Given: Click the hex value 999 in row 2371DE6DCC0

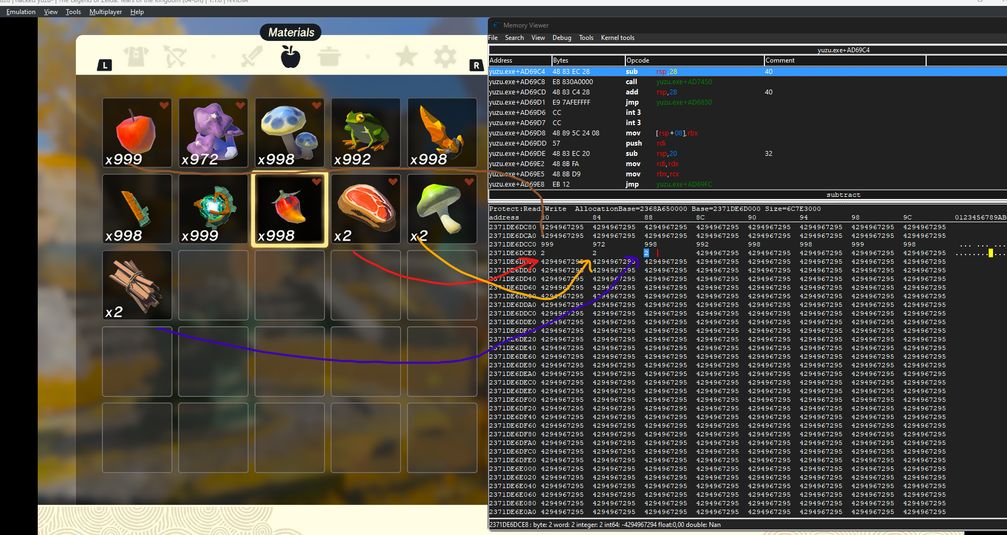Looking at the screenshot, I should pyautogui.click(x=547, y=244).
